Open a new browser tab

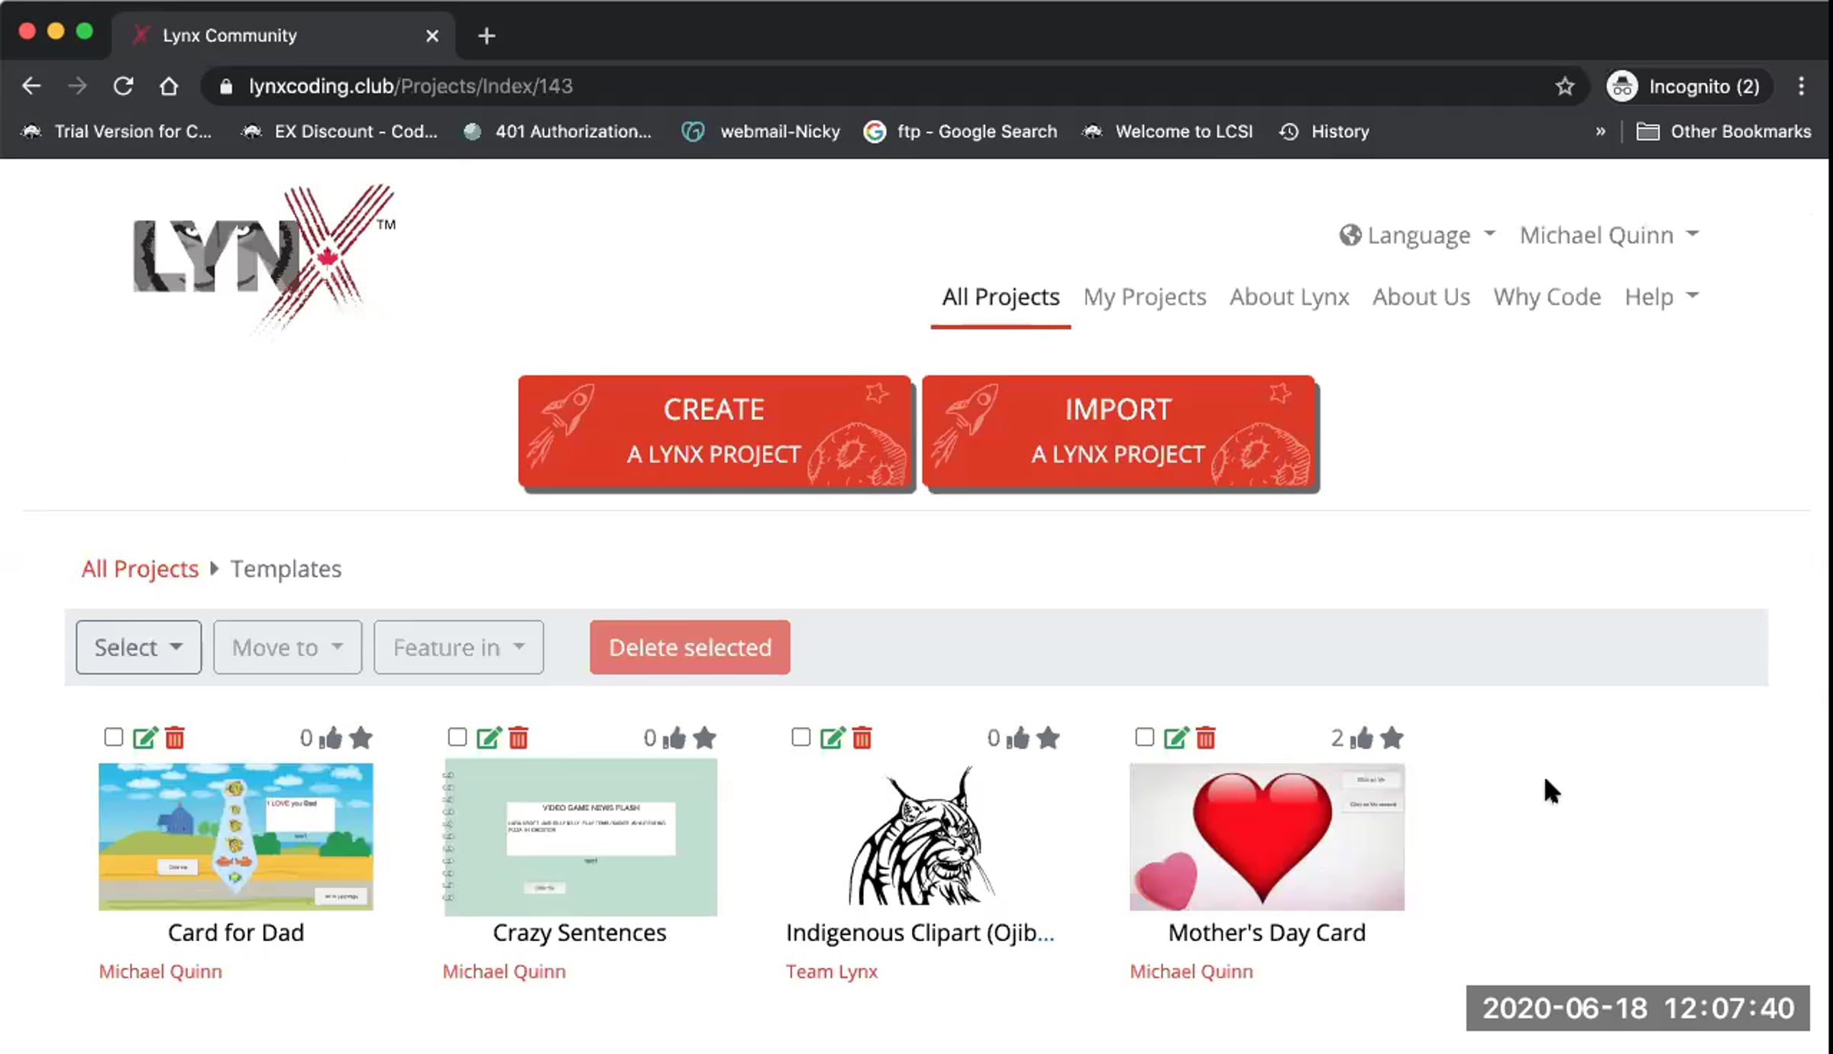click(487, 36)
